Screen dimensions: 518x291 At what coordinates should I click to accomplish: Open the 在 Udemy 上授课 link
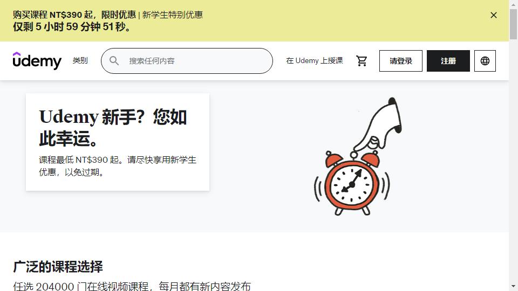[315, 61]
